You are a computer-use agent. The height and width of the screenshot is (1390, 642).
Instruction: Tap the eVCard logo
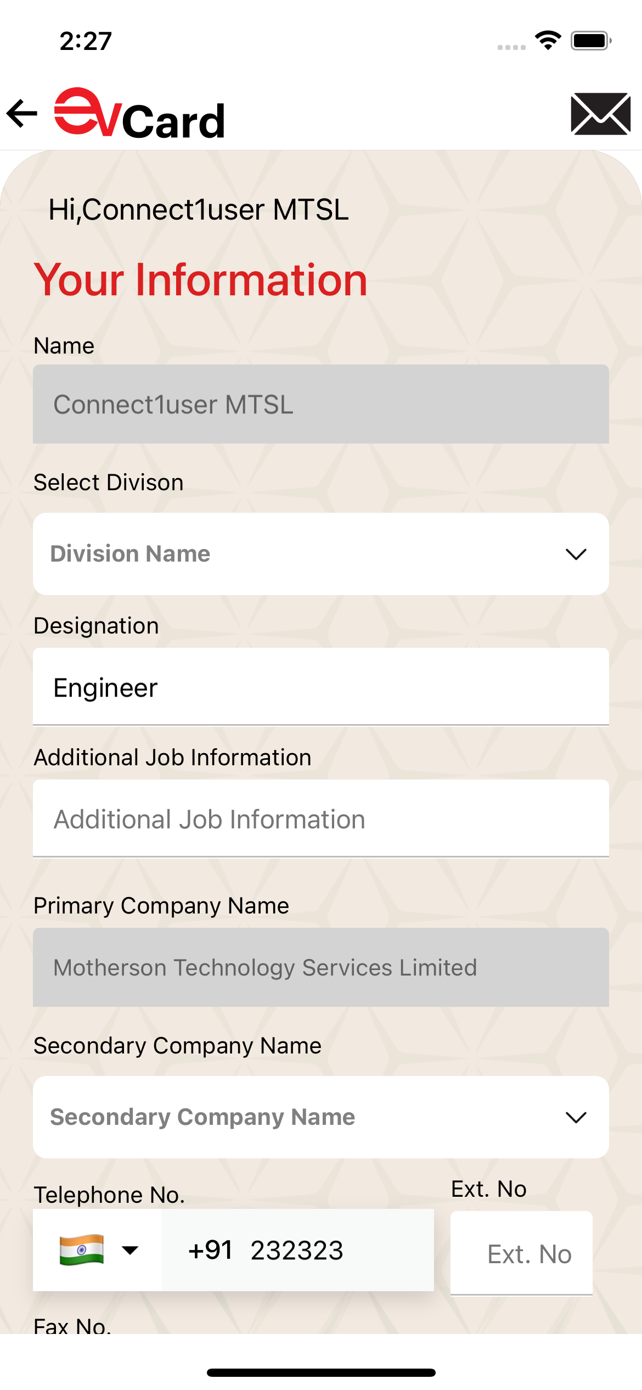pyautogui.click(x=140, y=114)
